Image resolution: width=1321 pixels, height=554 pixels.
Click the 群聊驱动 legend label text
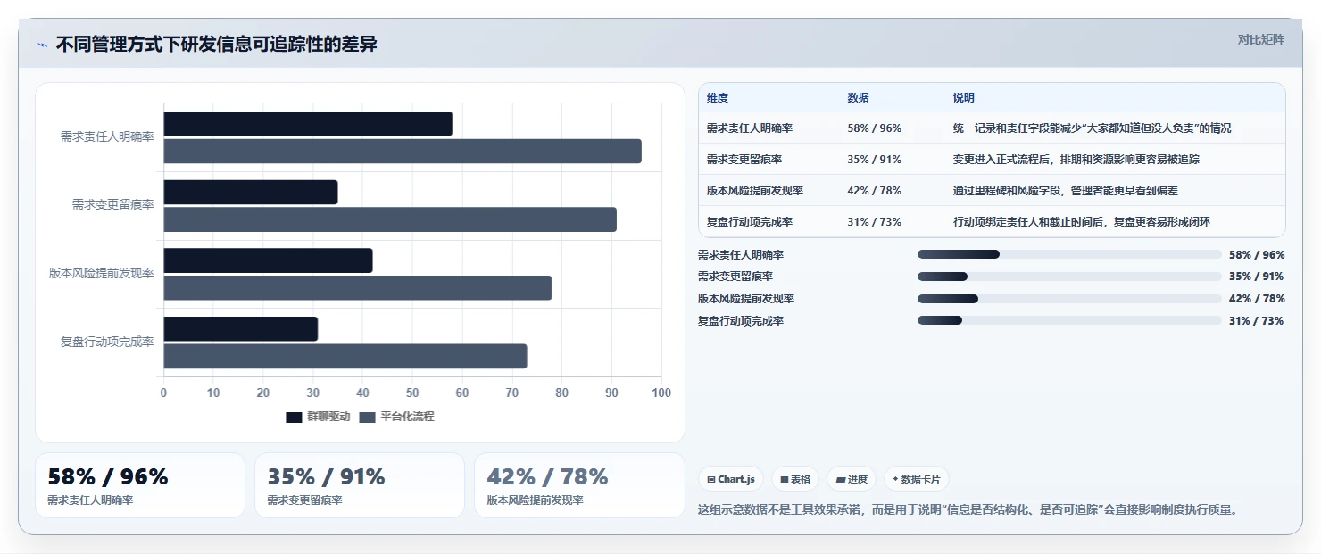coord(328,417)
